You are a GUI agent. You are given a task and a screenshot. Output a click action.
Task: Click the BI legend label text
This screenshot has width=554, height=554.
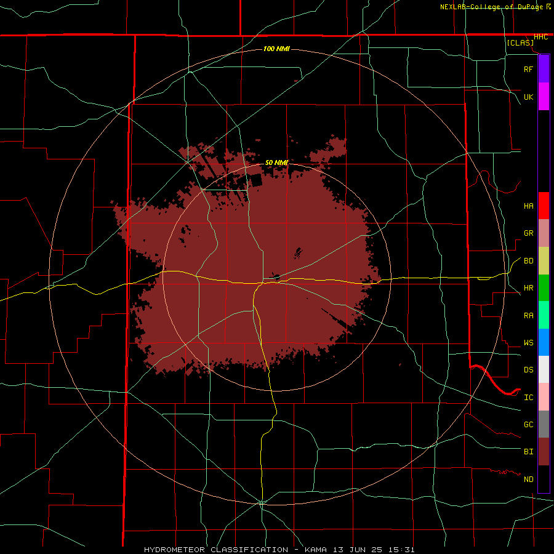click(x=528, y=452)
